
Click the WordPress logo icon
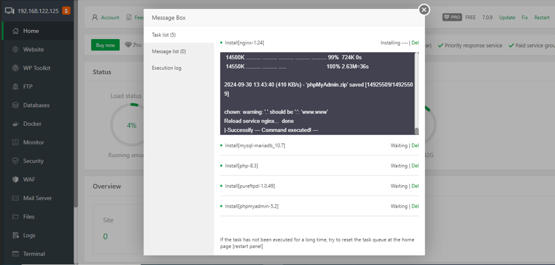pos(15,68)
